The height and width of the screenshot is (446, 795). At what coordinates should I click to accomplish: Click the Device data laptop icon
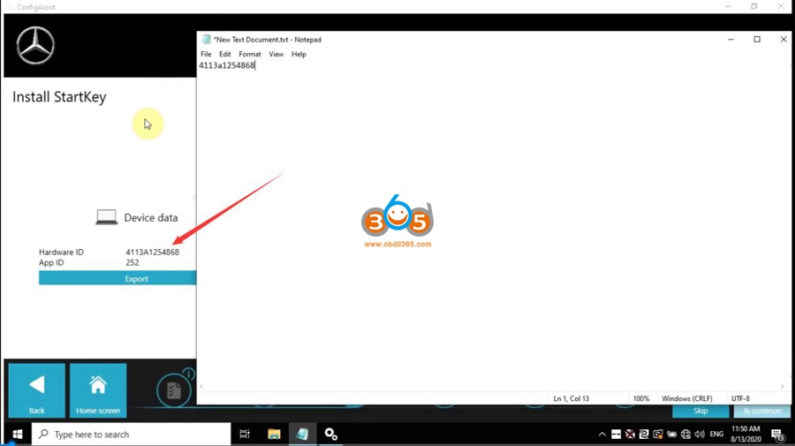(x=107, y=217)
